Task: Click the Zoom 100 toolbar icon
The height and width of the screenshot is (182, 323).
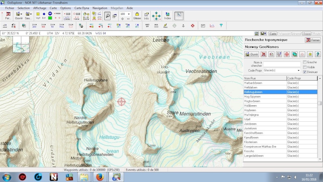Action: (43, 25)
